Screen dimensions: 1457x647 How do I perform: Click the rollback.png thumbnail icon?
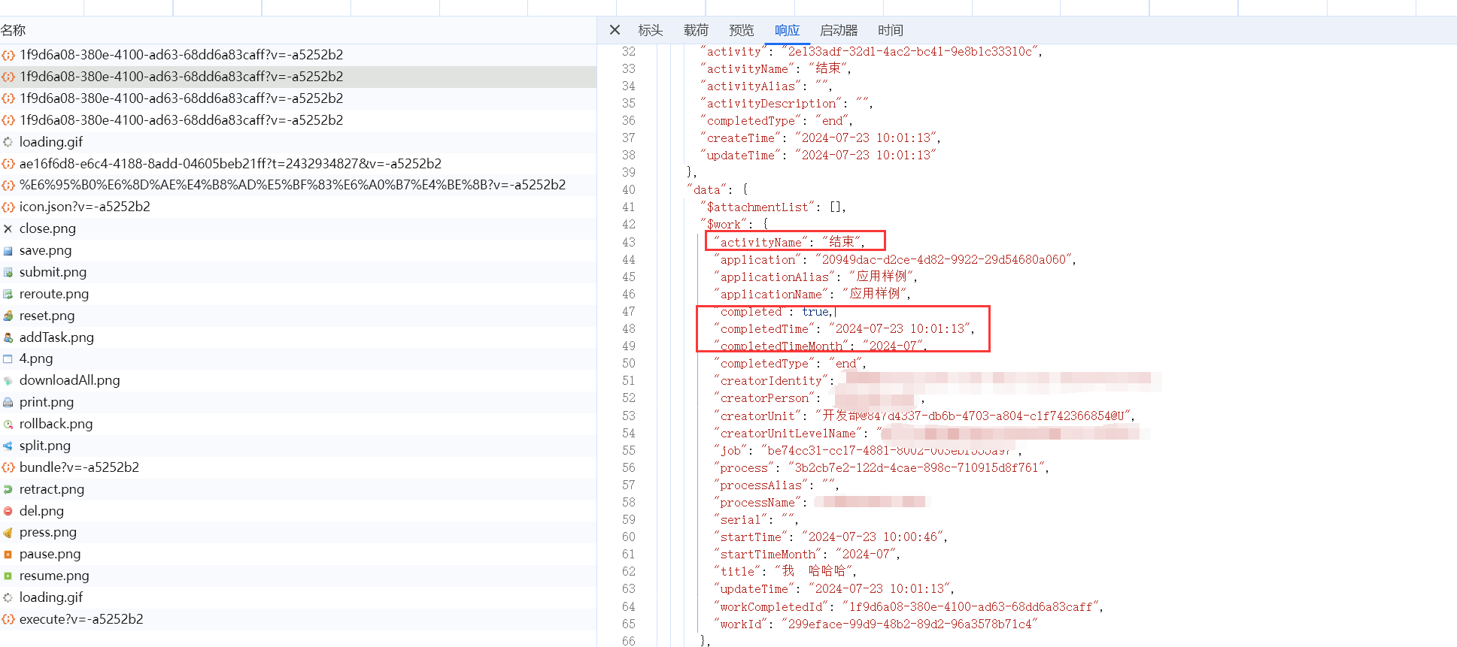click(8, 424)
